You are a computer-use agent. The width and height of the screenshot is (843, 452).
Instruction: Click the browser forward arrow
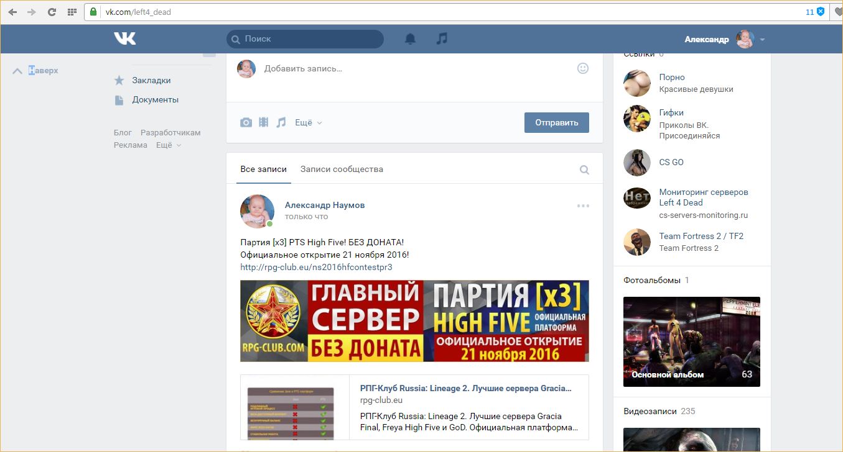32,12
